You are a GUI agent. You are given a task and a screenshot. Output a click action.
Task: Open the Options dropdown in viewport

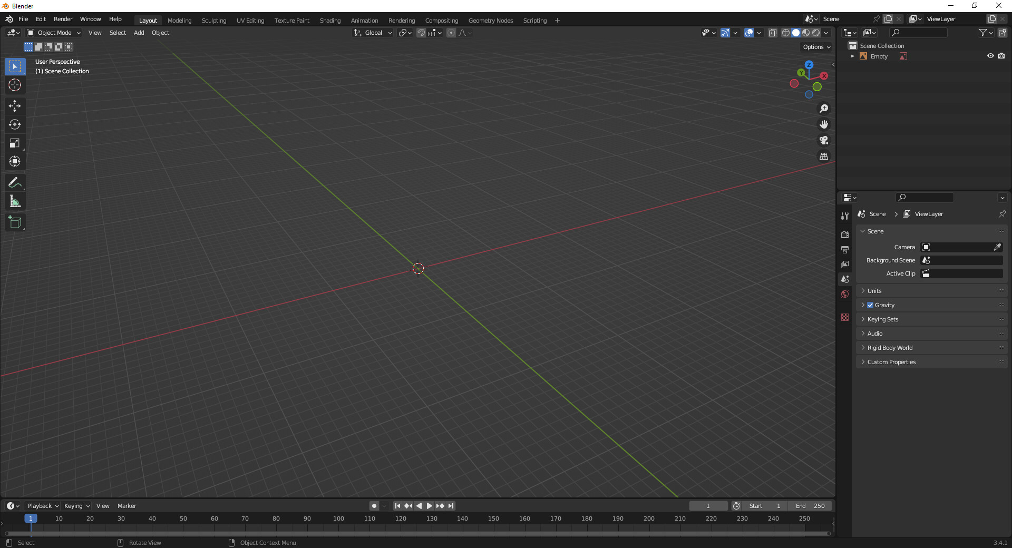[816, 47]
